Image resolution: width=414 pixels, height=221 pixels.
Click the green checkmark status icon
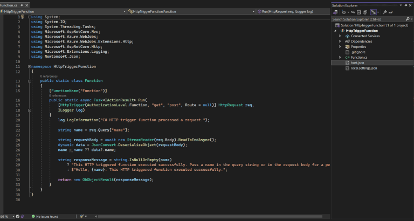(x=33, y=217)
